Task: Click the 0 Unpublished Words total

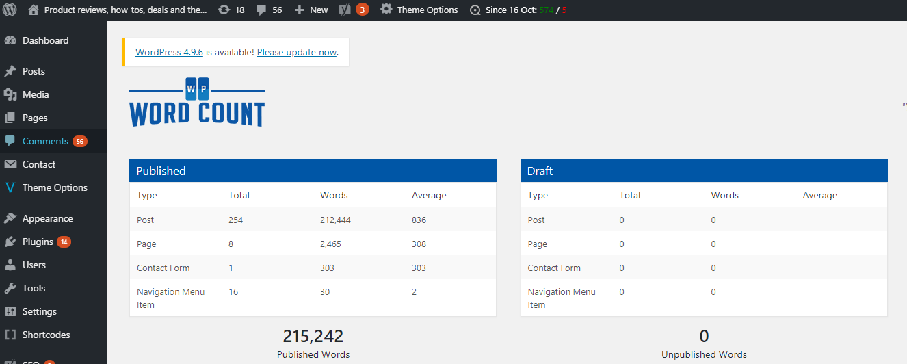Action: click(x=704, y=336)
